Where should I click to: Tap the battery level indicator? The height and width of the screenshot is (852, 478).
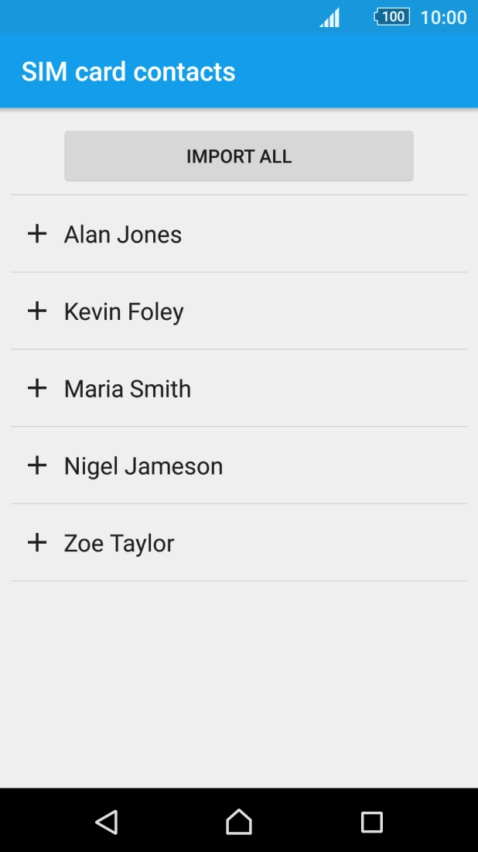[x=391, y=17]
